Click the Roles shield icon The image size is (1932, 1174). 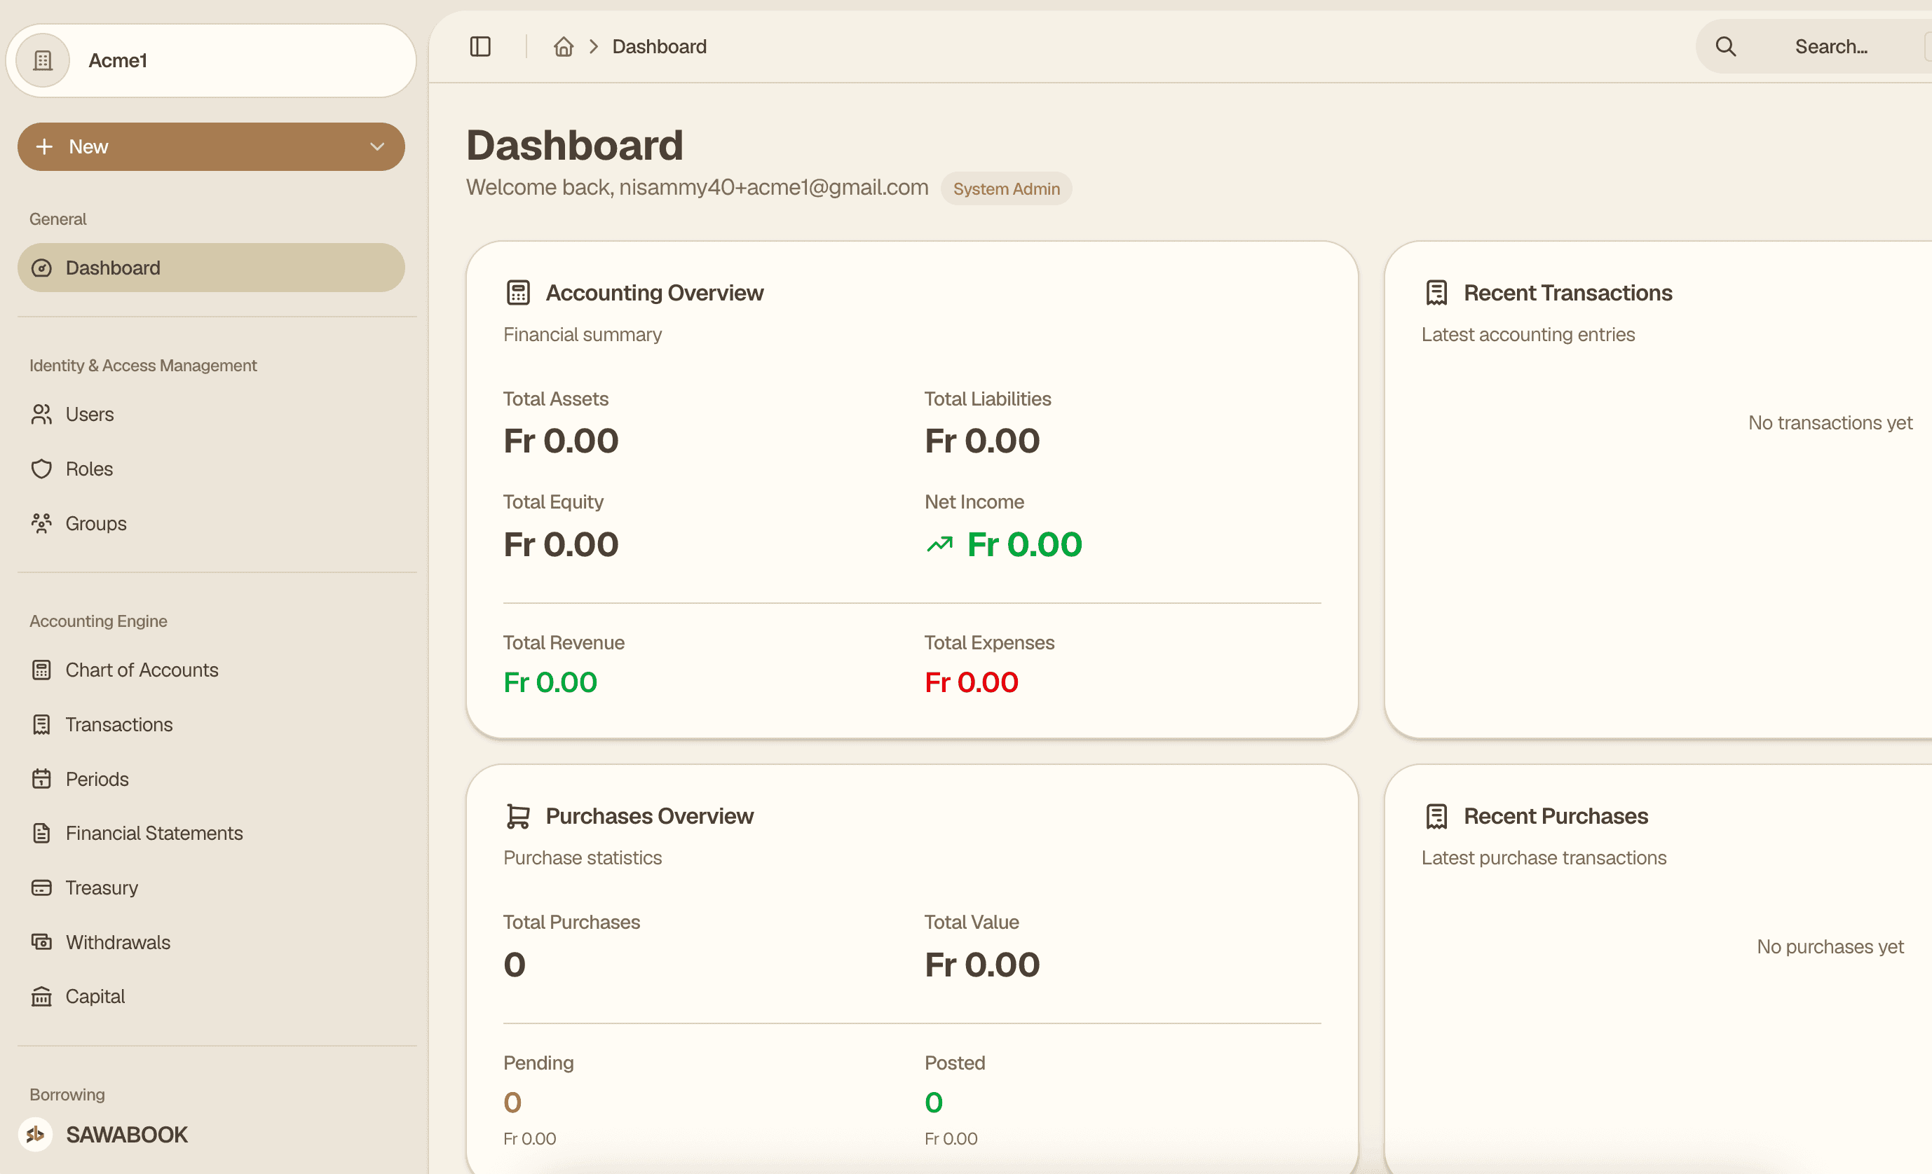41,469
